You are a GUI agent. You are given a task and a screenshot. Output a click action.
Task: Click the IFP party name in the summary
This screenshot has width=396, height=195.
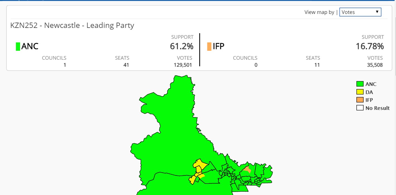pyautogui.click(x=219, y=46)
